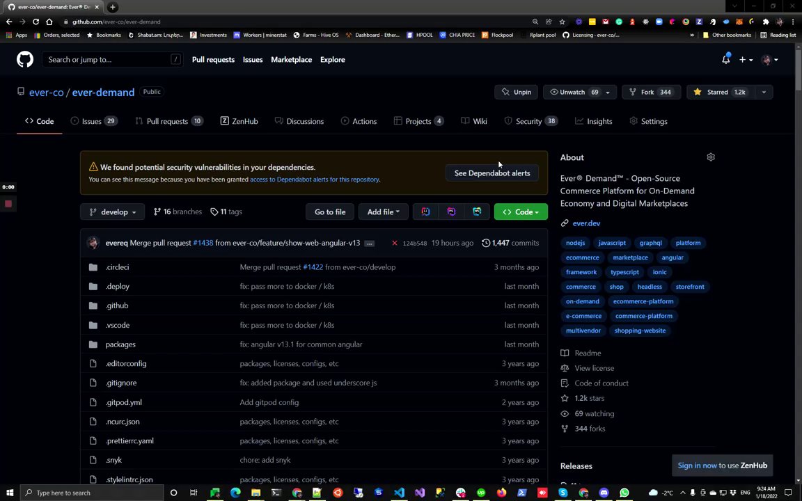This screenshot has height=501, width=802.
Task: Click the typescript topic tag
Action: 624,272
